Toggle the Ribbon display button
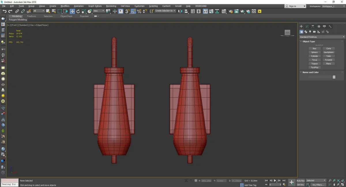Image resolution: width=346 pixels, height=187 pixels. pos(206,11)
